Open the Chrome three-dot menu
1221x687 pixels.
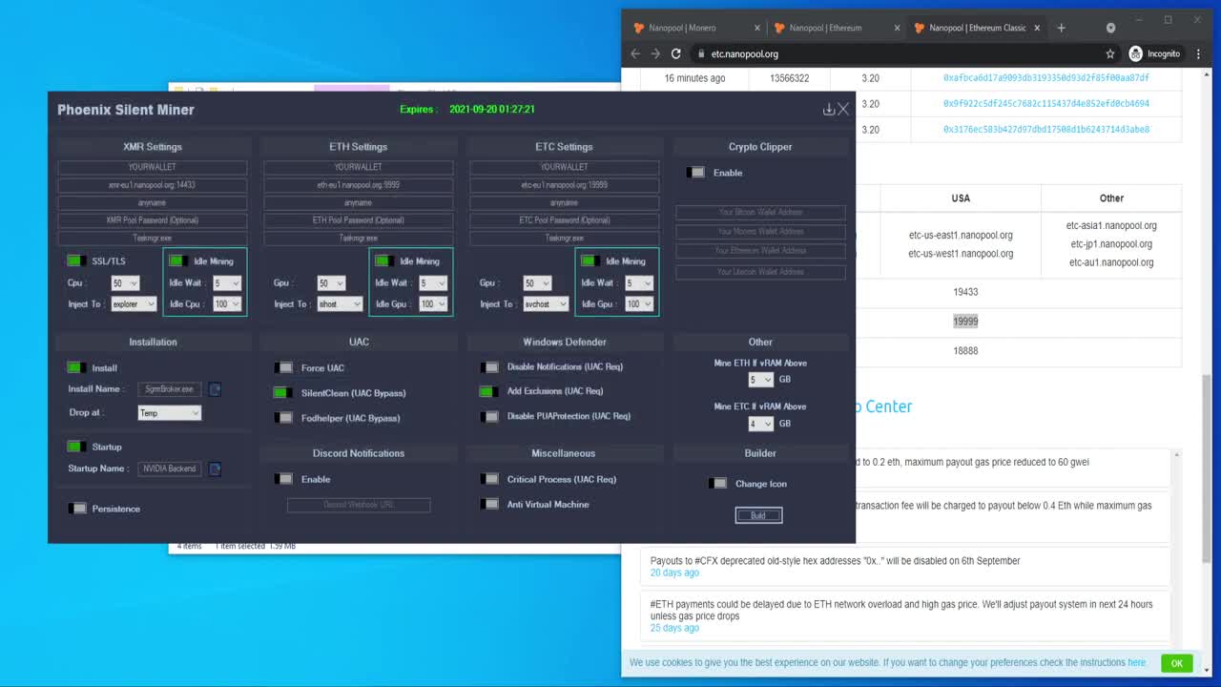coord(1199,54)
